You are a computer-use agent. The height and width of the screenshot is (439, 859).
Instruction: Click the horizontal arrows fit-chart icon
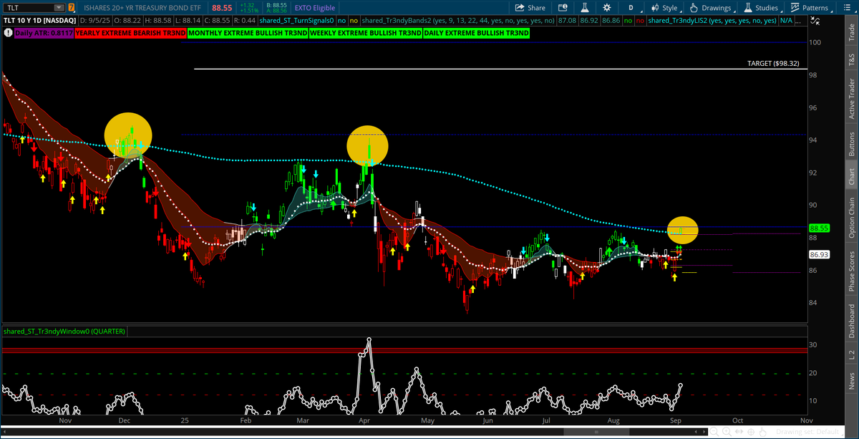pos(739,431)
